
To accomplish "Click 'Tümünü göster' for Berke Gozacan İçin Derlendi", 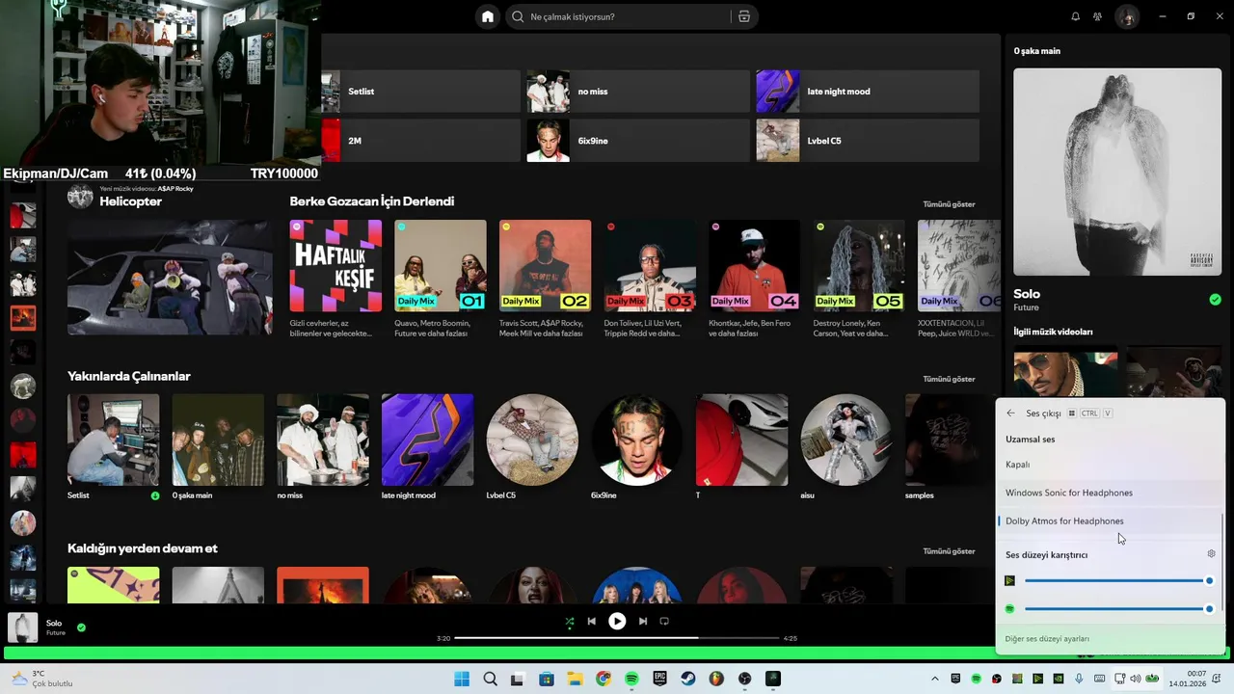I will pos(949,204).
